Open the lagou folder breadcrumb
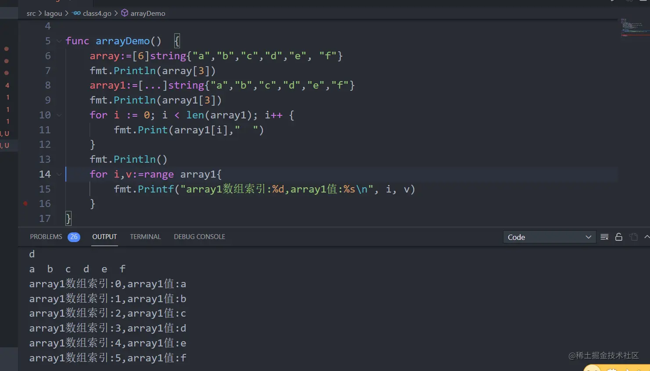650x371 pixels. point(53,13)
